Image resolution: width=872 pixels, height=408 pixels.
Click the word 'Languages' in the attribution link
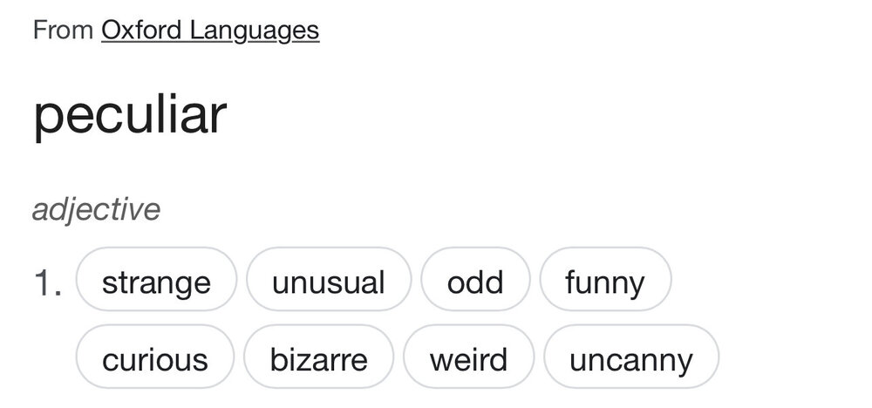255,31
